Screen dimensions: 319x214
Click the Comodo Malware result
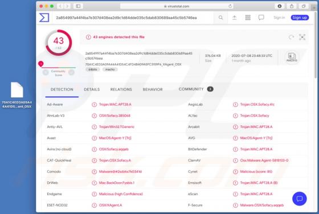pyautogui.click(x=120, y=171)
